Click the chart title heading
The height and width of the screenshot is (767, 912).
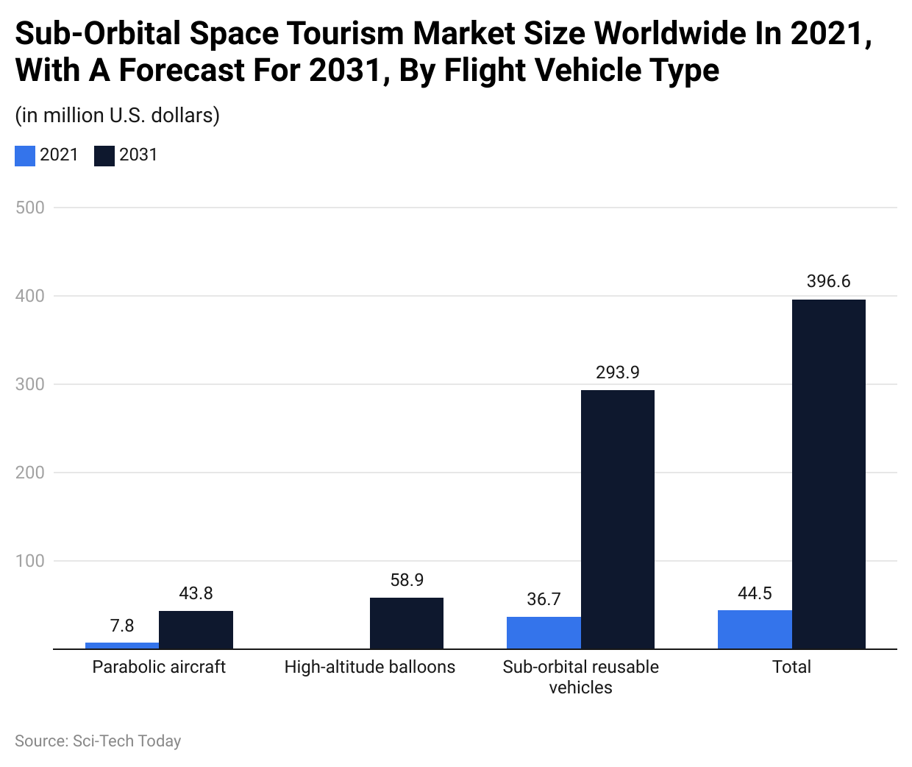tap(441, 52)
